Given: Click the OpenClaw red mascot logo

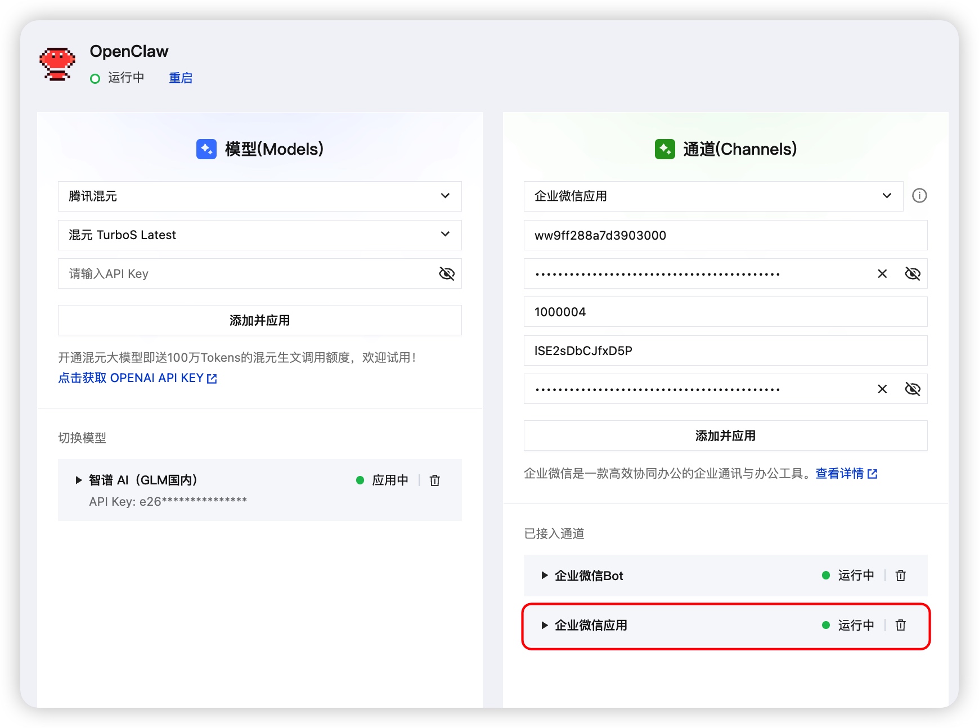Looking at the screenshot, I should point(57,64).
